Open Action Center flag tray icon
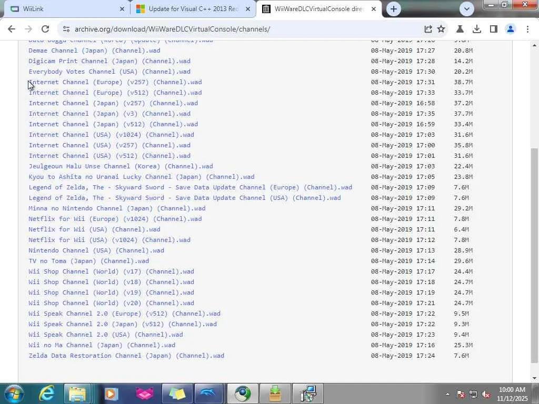 coord(460,395)
